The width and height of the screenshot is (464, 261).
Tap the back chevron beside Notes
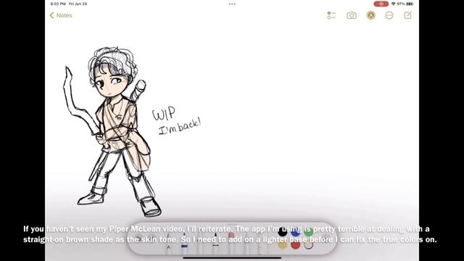pyautogui.click(x=51, y=15)
